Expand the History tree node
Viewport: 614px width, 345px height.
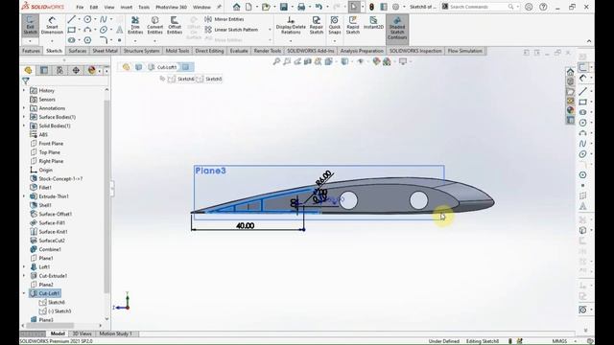coord(24,90)
